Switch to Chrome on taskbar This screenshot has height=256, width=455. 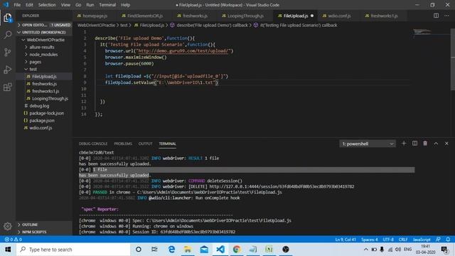(237, 250)
